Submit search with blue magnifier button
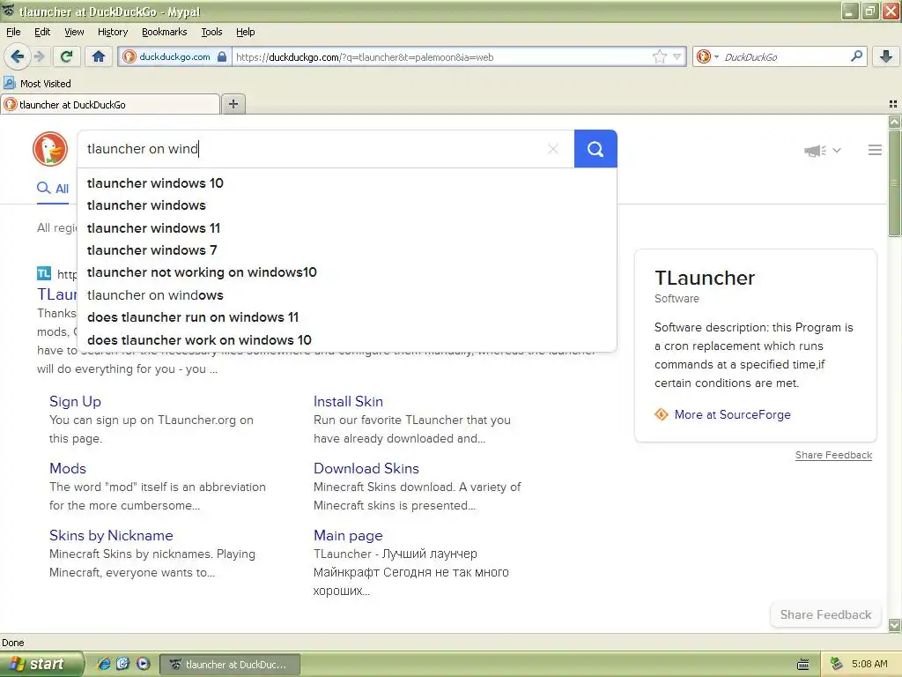The width and height of the screenshot is (902, 677). point(595,149)
